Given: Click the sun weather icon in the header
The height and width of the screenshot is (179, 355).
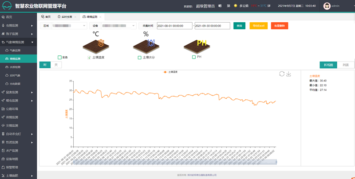Looking at the screenshot, I should pos(236,6).
